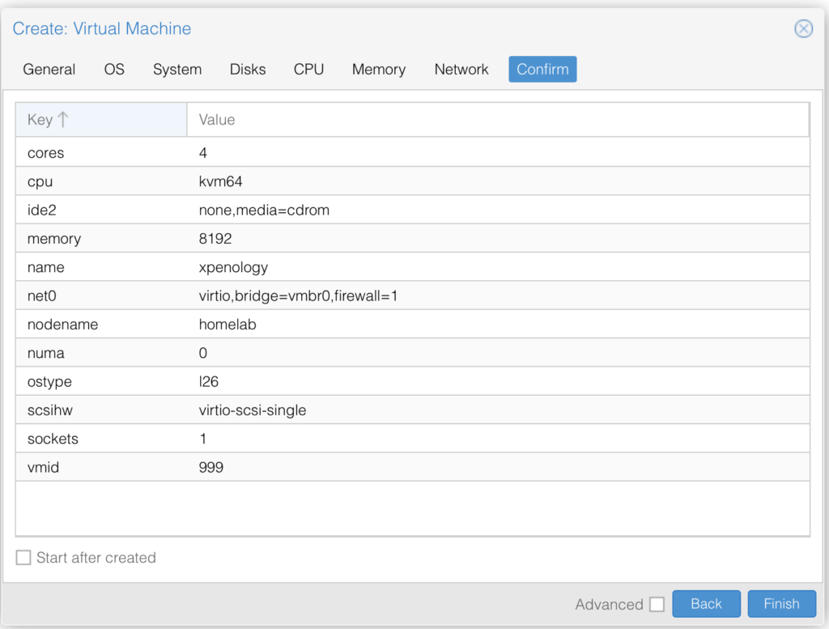Click the vmid 999 row
This screenshot has width=829, height=629.
point(412,467)
